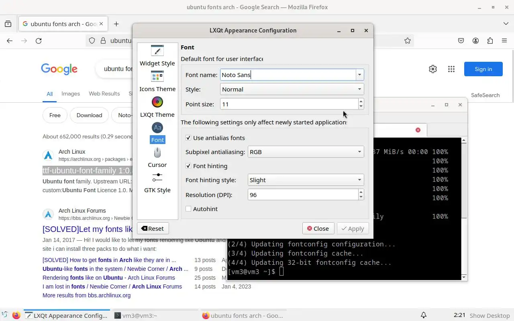This screenshot has width=514, height=321.
Task: Open Firefox account icon
Action: [x=475, y=41]
